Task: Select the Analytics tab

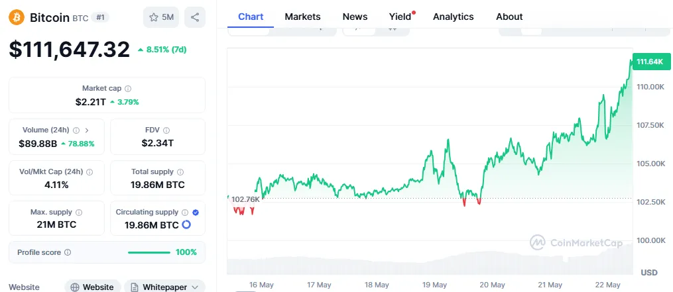Action: click(x=454, y=17)
